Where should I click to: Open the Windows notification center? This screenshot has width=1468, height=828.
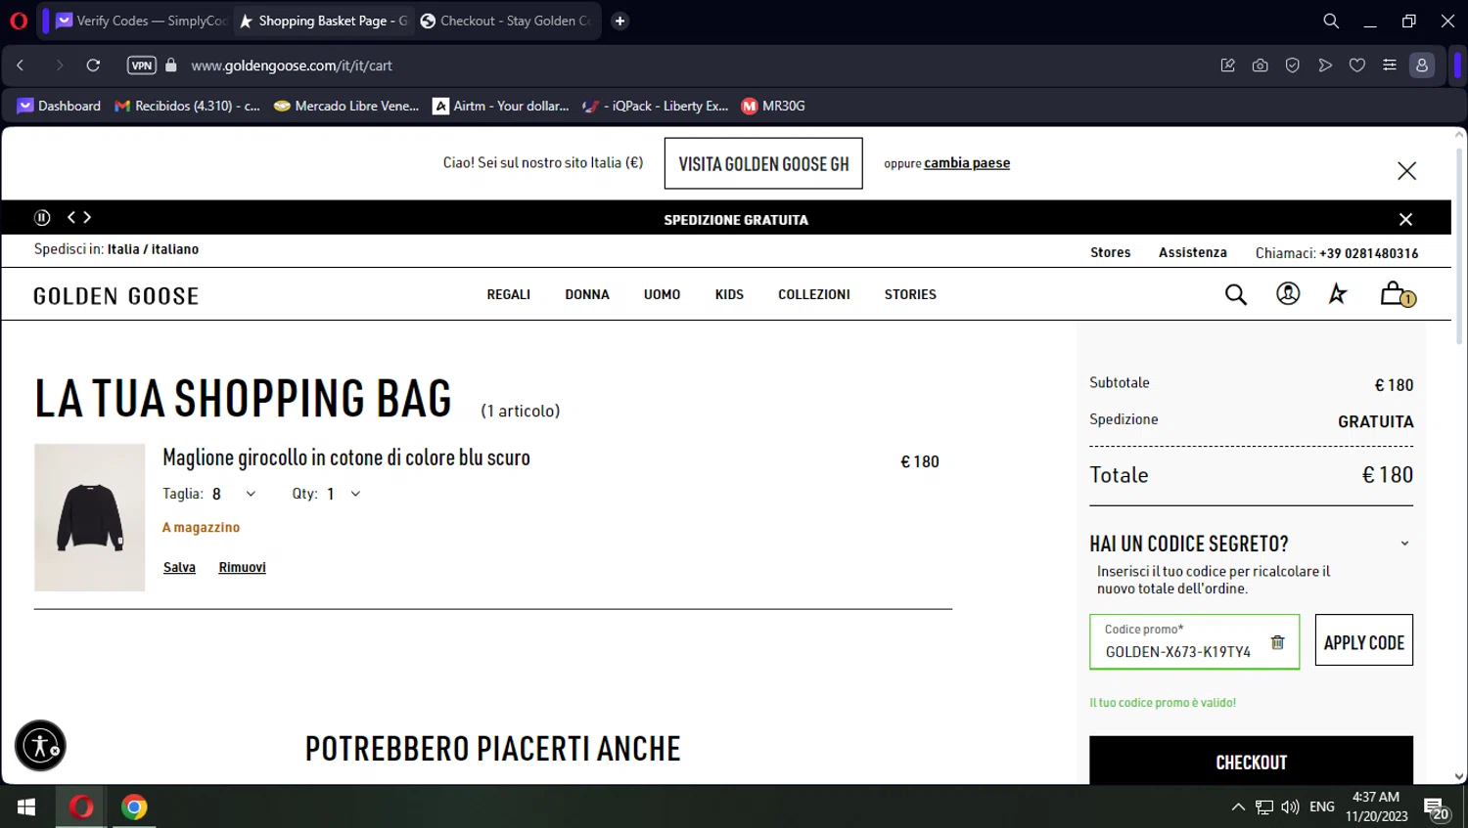coord(1436,808)
